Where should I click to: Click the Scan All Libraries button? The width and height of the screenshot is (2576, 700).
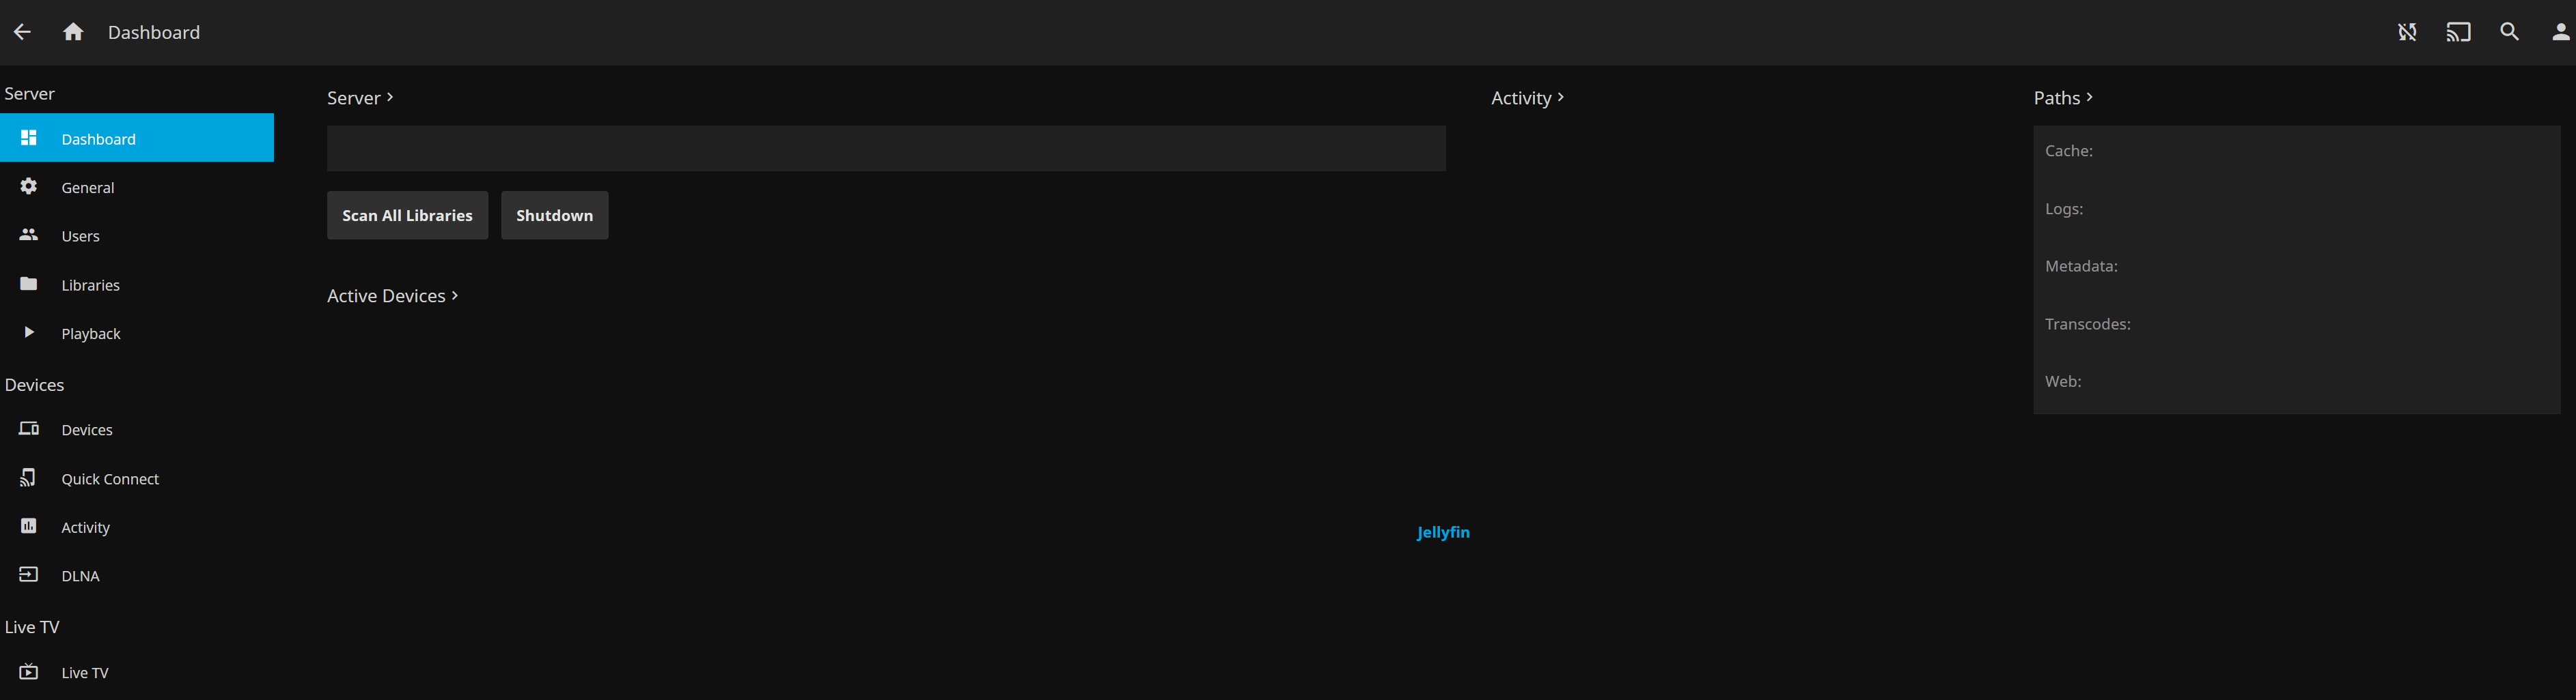click(407, 215)
